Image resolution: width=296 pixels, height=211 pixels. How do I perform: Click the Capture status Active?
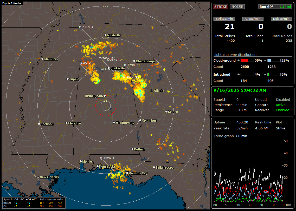[281, 105]
